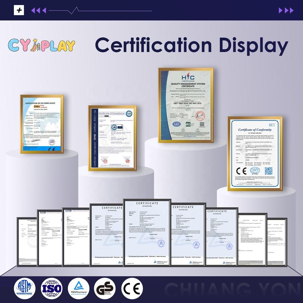This screenshot has width=303, height=303.
Task: Click the round CE badge in the footer
Action: pos(132,288)
